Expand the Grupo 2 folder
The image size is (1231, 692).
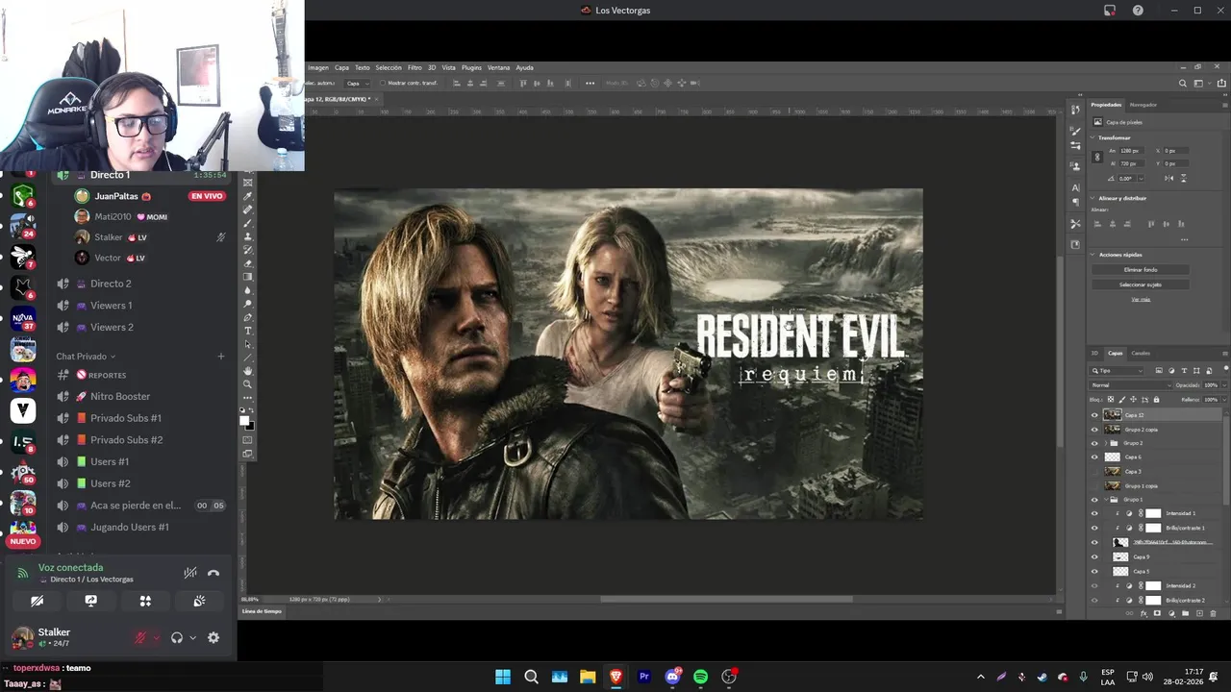[1105, 443]
